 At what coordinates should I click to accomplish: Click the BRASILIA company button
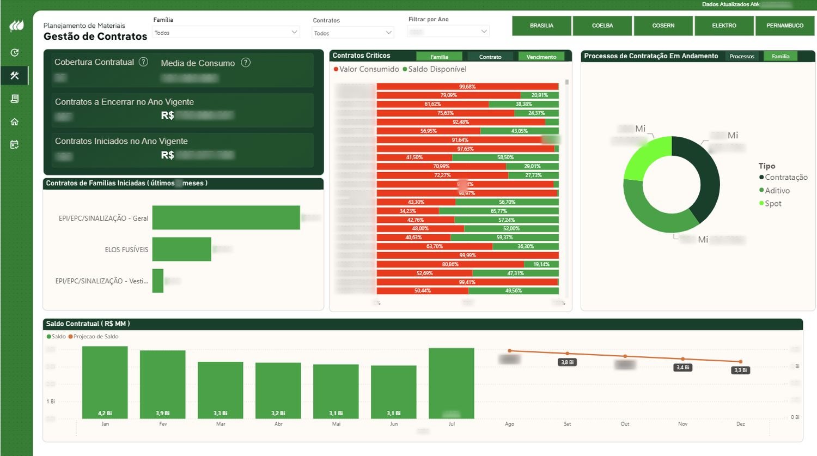(x=541, y=26)
